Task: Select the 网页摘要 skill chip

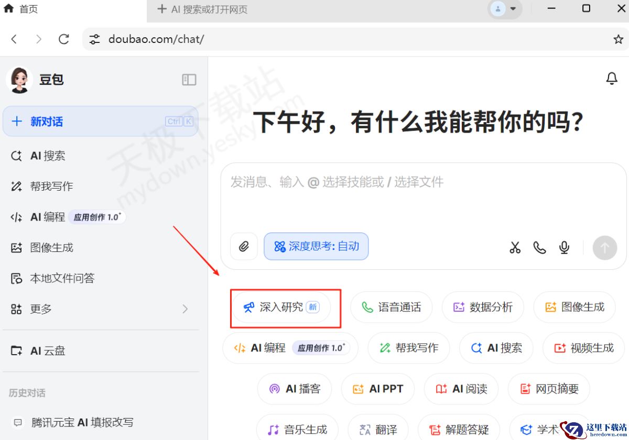Action: [x=549, y=389]
